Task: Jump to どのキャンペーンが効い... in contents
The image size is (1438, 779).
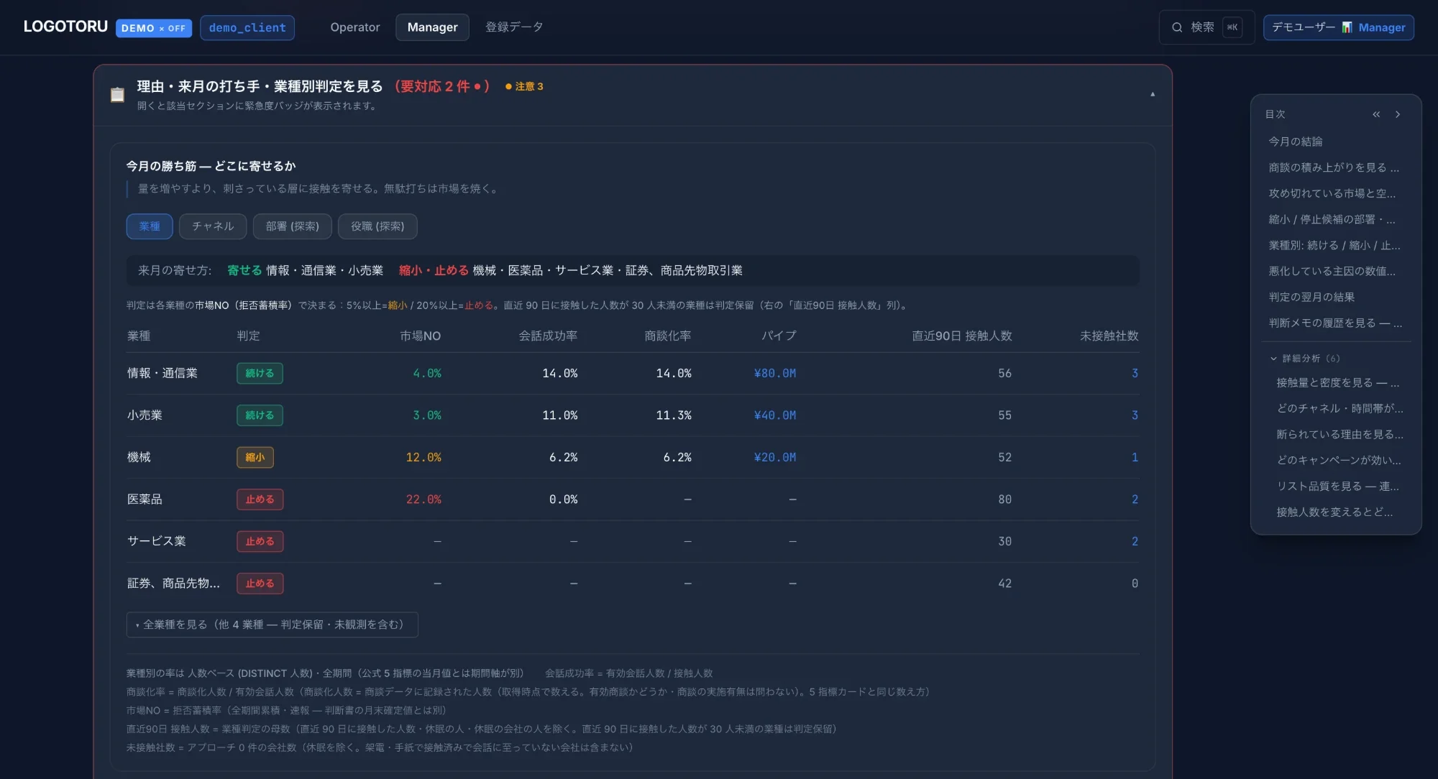Action: 1339,460
